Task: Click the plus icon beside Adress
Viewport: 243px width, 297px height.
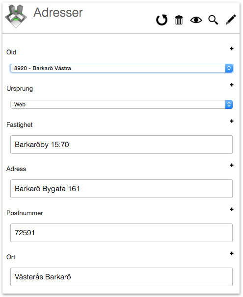Action: [x=232, y=165]
